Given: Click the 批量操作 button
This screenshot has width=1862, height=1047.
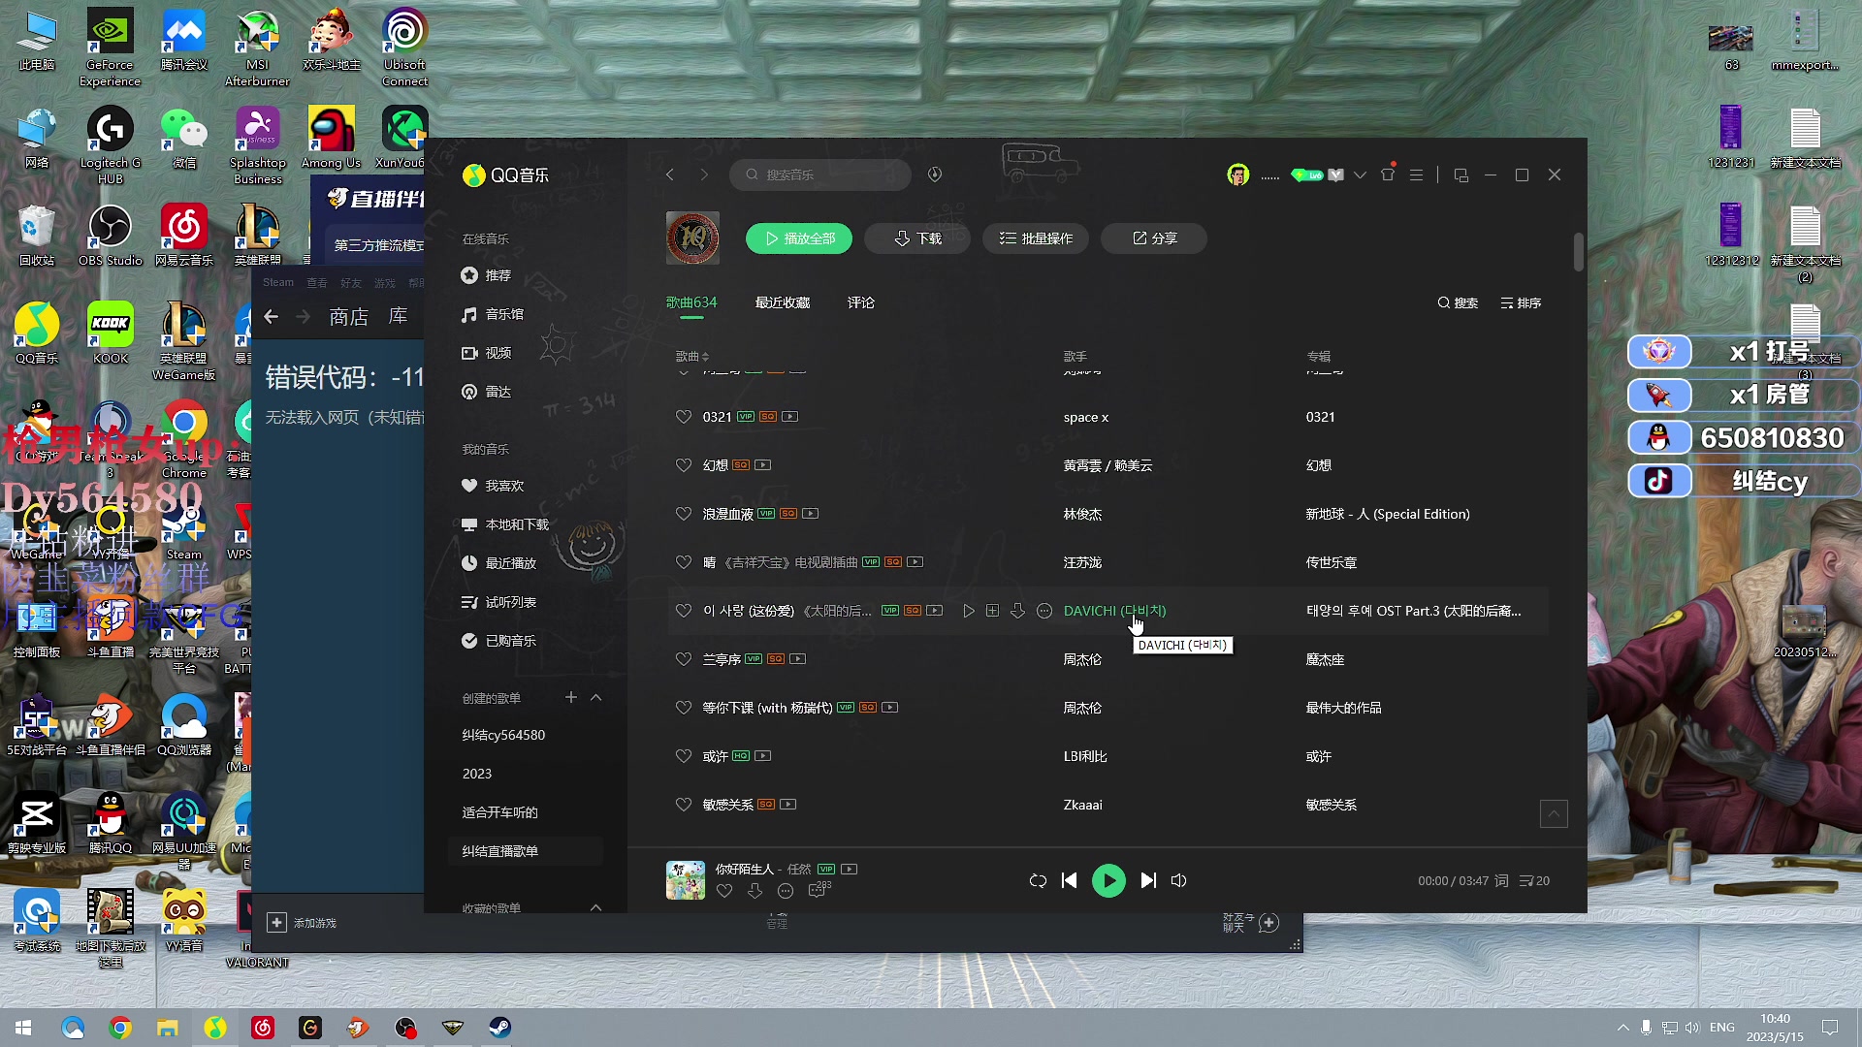Looking at the screenshot, I should 1036,238.
